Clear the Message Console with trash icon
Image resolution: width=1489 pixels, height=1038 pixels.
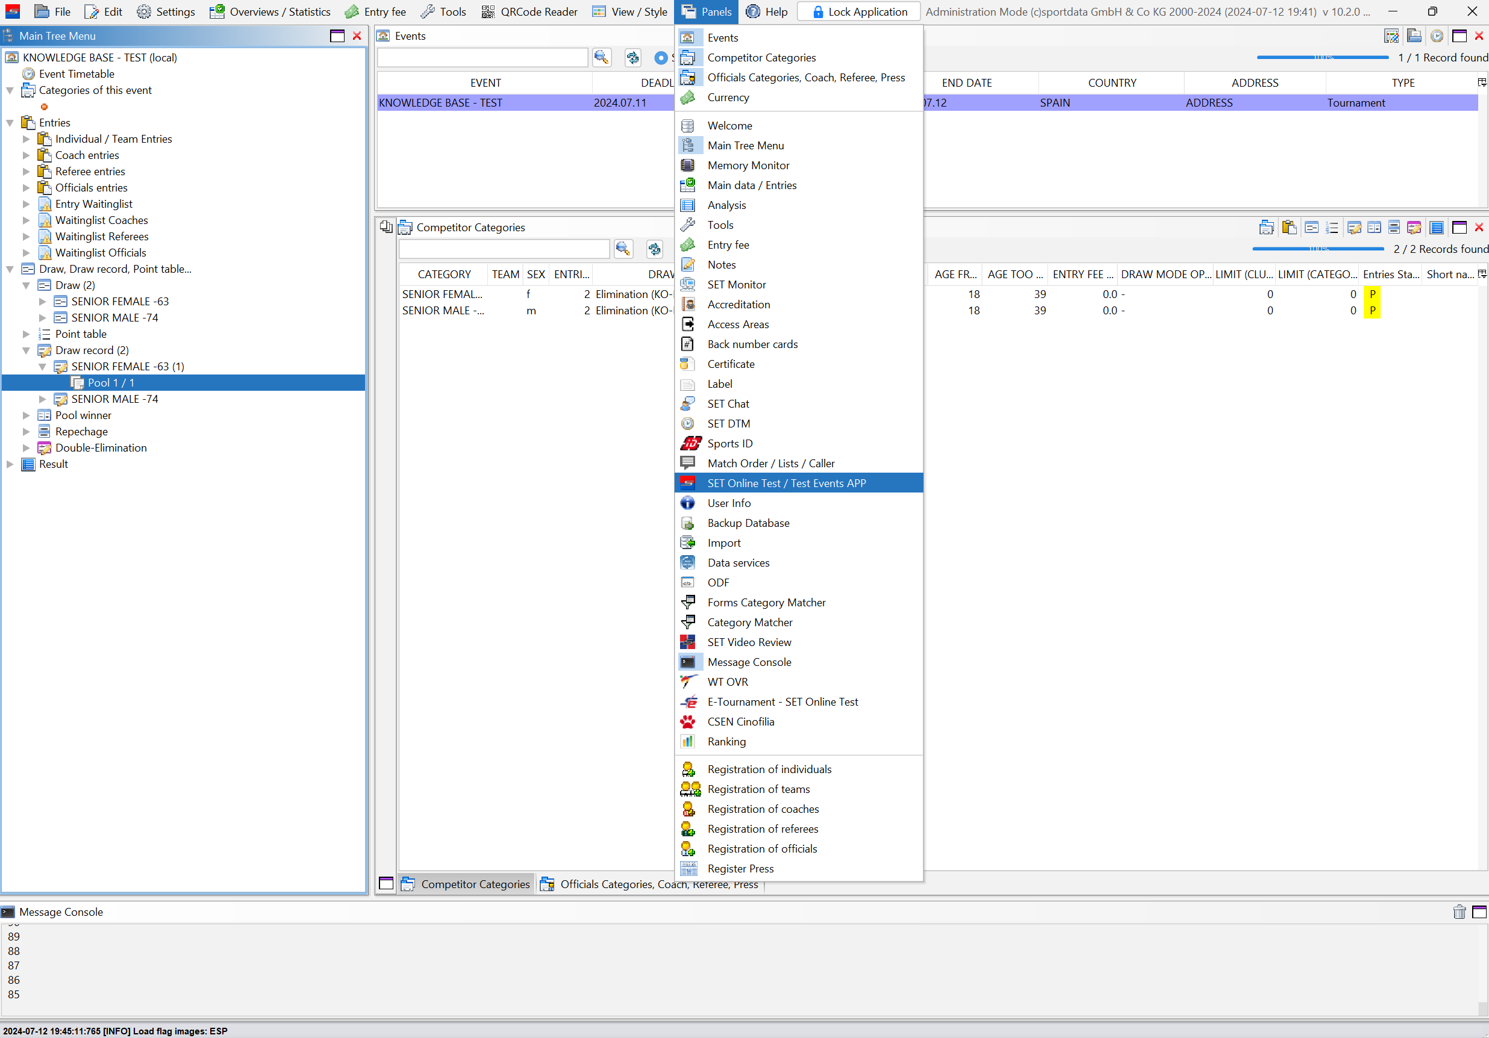[1459, 912]
